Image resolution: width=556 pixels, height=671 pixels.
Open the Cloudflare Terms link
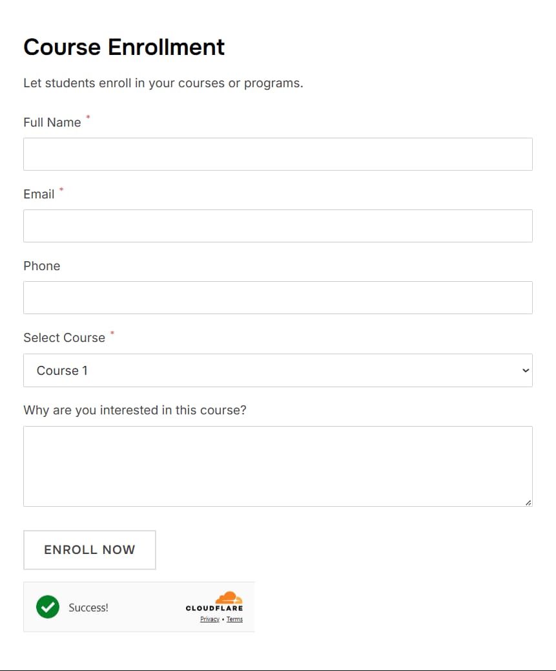click(234, 619)
